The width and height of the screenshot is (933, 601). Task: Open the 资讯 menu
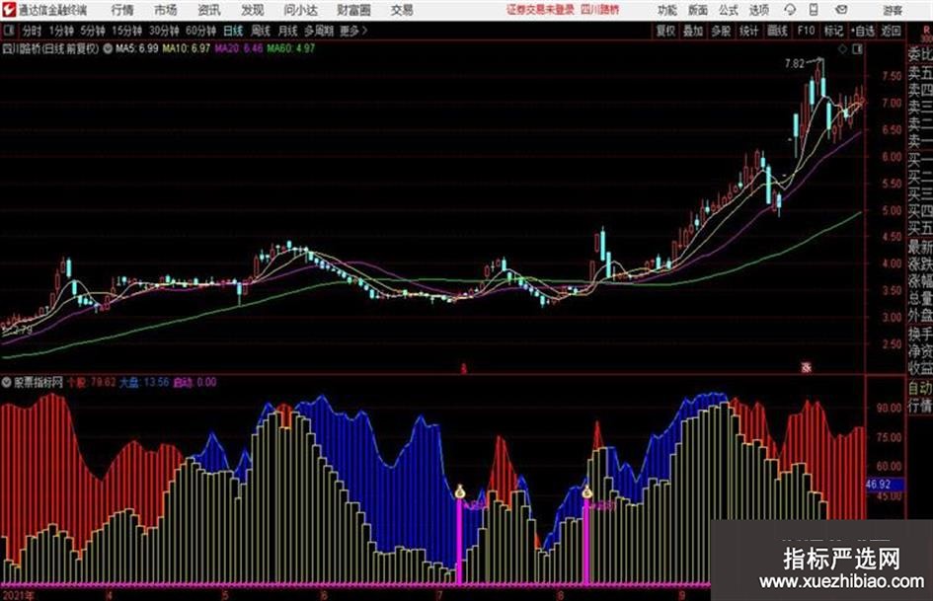(209, 10)
